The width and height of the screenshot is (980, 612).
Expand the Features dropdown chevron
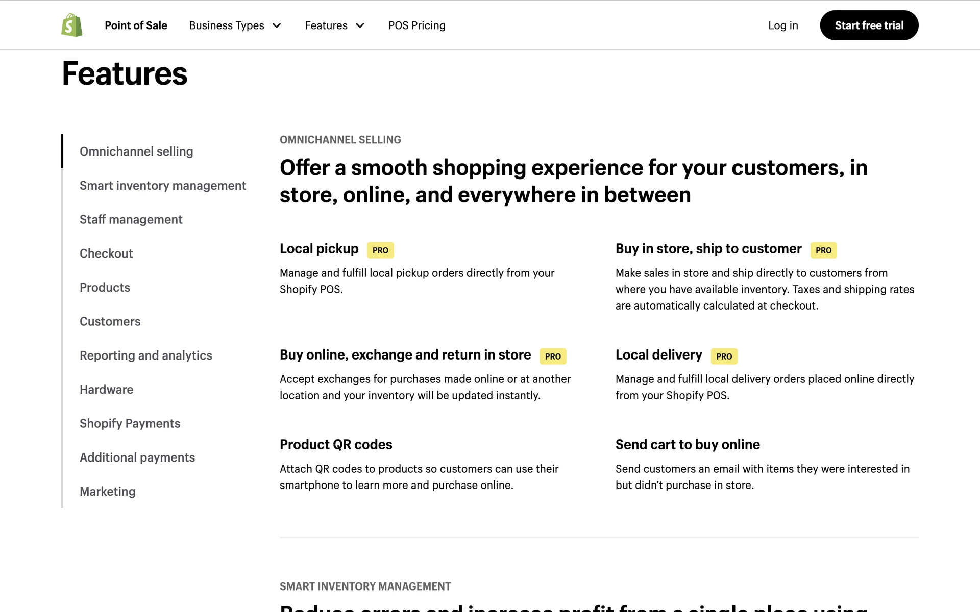tap(360, 25)
